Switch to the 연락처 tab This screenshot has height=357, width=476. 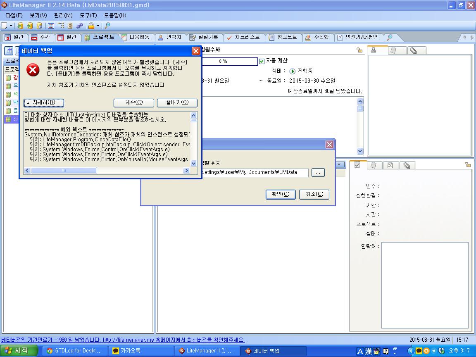pyautogui.click(x=170, y=37)
